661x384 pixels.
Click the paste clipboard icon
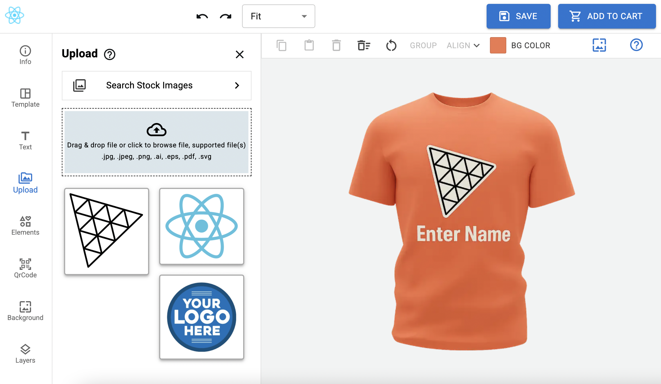point(309,45)
